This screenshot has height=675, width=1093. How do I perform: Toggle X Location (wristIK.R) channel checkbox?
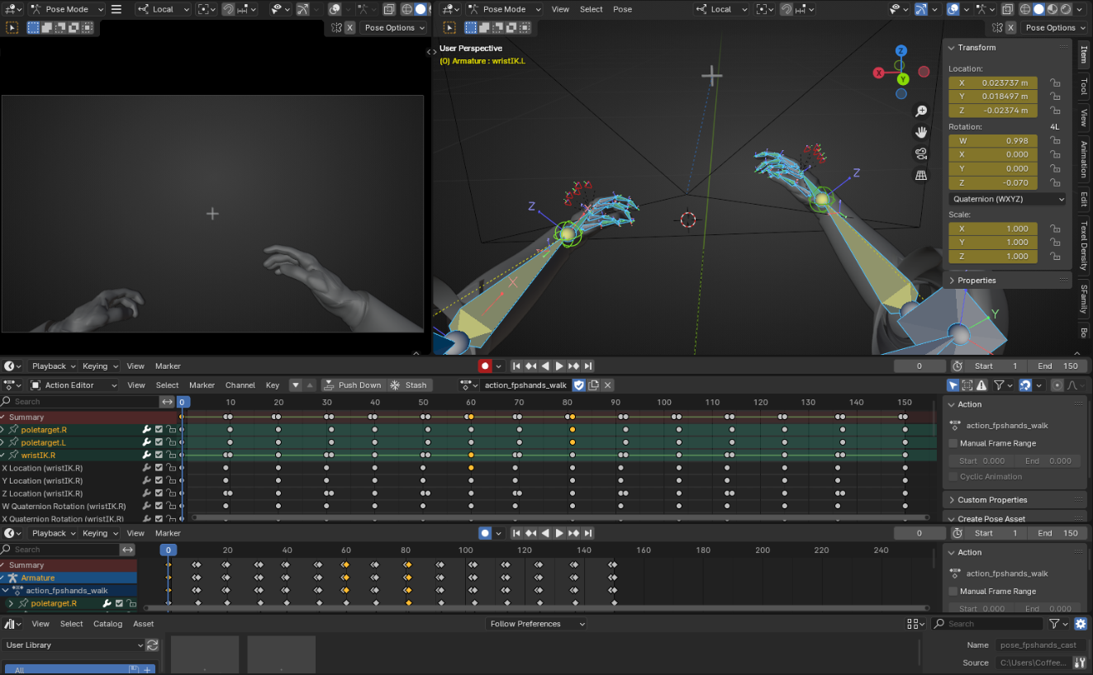pyautogui.click(x=159, y=469)
